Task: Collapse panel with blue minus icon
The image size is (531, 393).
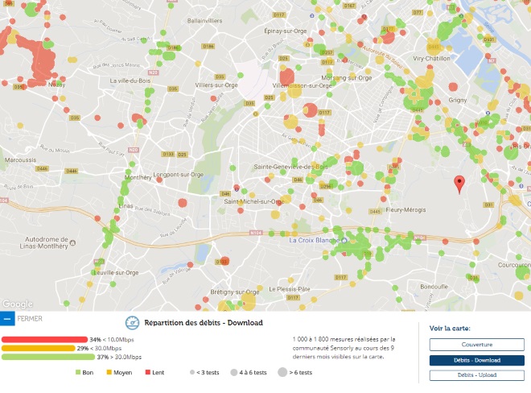Action: [7, 319]
